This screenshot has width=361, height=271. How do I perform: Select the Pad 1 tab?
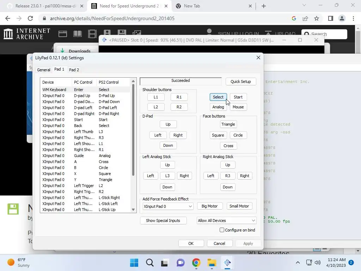point(59,69)
